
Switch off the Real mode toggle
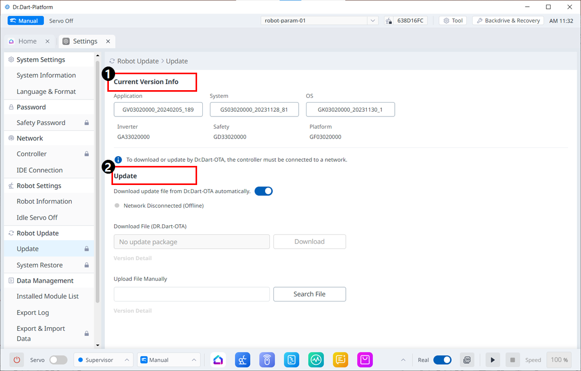[x=442, y=360]
